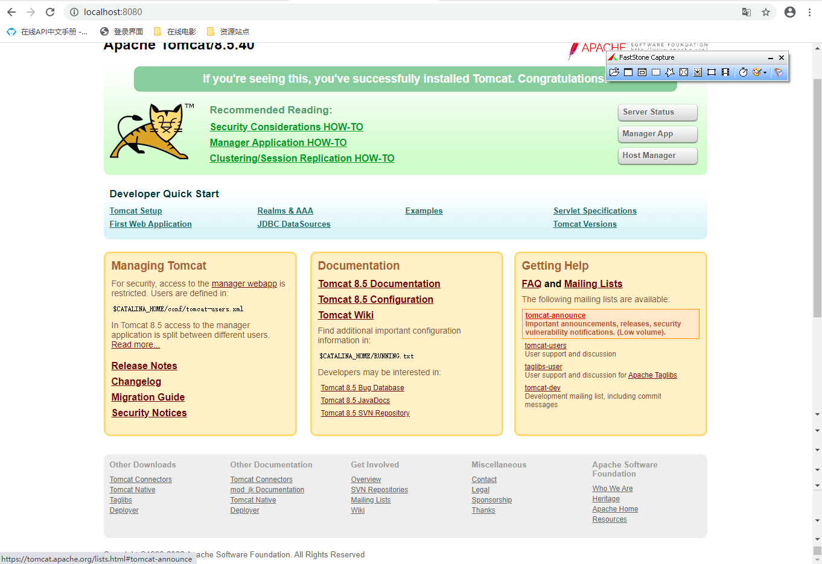Click the Manager App button

(x=657, y=134)
